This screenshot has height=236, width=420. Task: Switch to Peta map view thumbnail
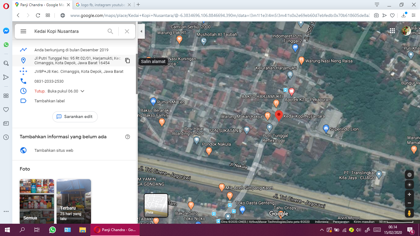[x=156, y=205]
